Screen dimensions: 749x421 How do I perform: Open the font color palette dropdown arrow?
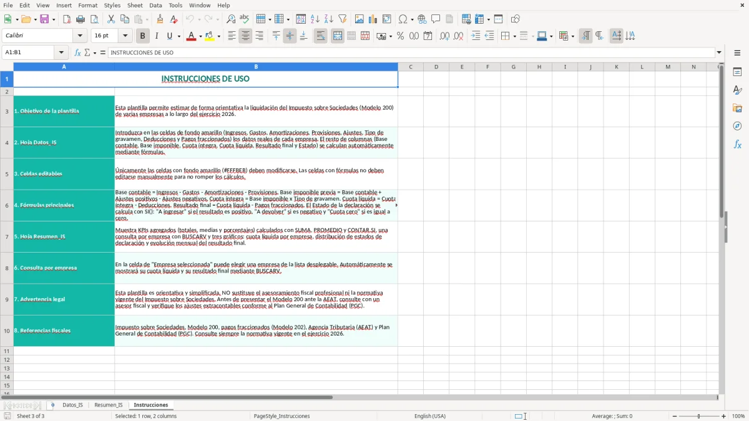pos(199,36)
